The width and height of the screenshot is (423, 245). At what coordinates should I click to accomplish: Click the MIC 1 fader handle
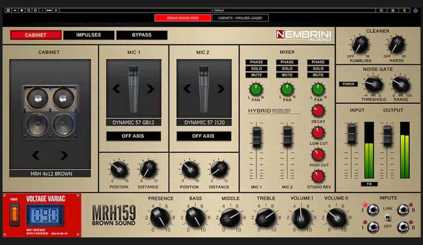[257, 137]
